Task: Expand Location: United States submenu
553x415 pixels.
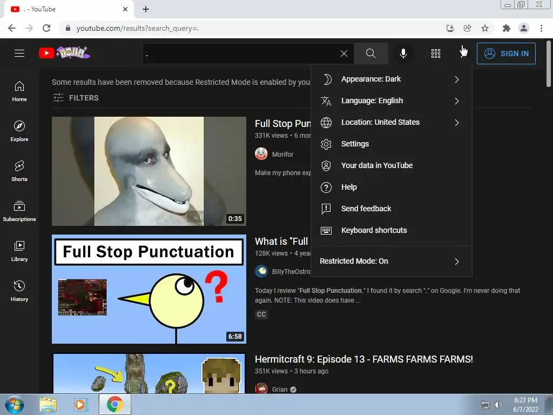Action: click(x=392, y=123)
